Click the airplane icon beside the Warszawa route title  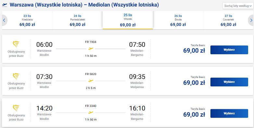tap(5, 5)
